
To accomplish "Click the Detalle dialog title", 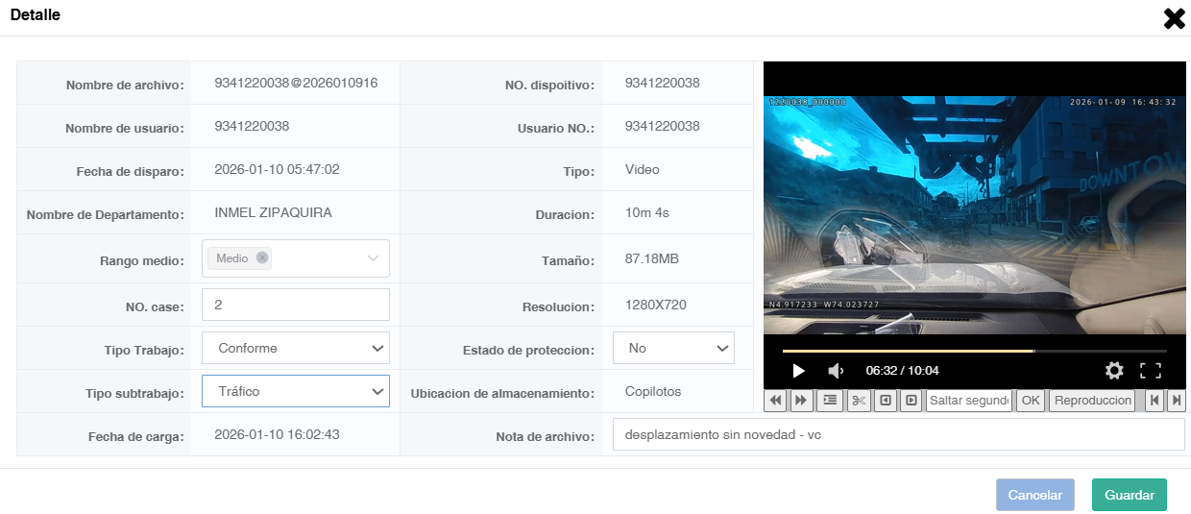I will click(36, 15).
